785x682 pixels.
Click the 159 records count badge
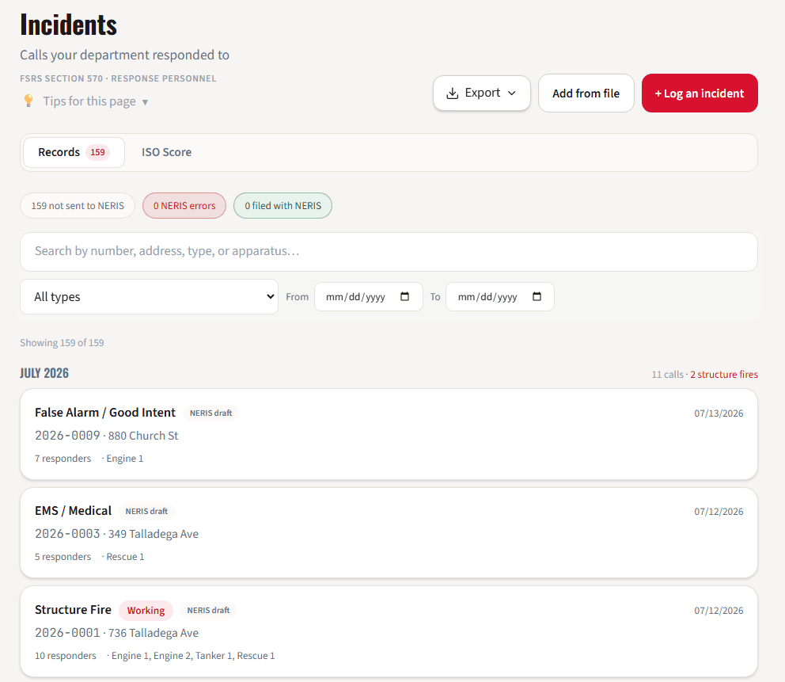tap(97, 152)
